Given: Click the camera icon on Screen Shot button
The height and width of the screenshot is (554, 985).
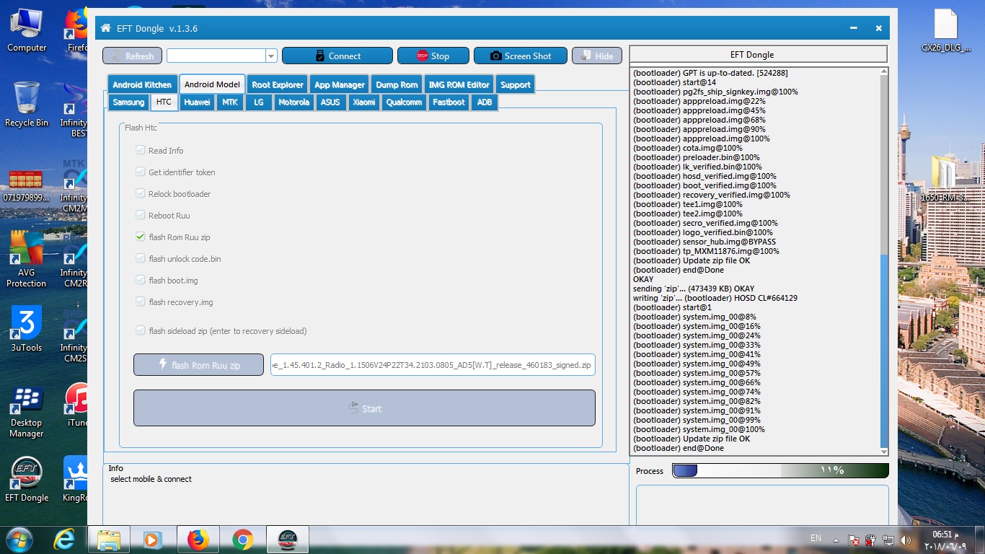Looking at the screenshot, I should [496, 56].
